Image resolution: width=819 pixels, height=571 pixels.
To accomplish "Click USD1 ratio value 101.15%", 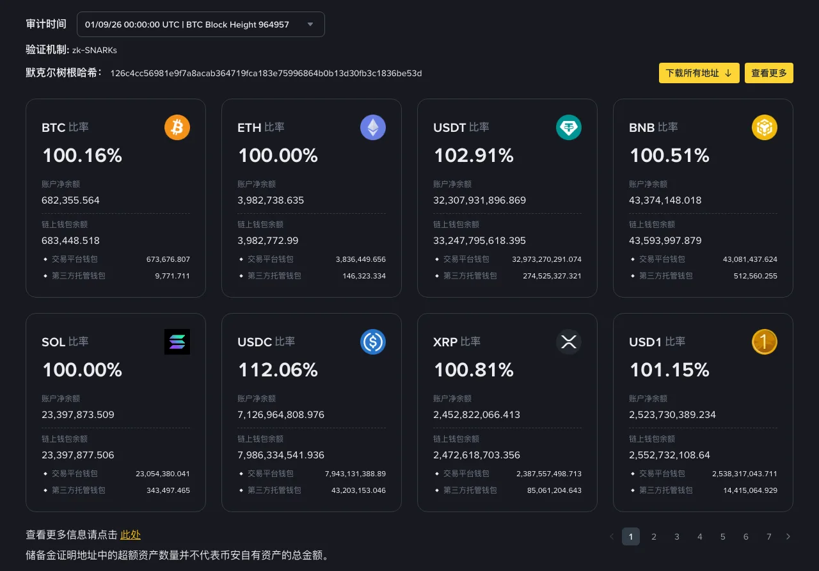I will pos(669,370).
